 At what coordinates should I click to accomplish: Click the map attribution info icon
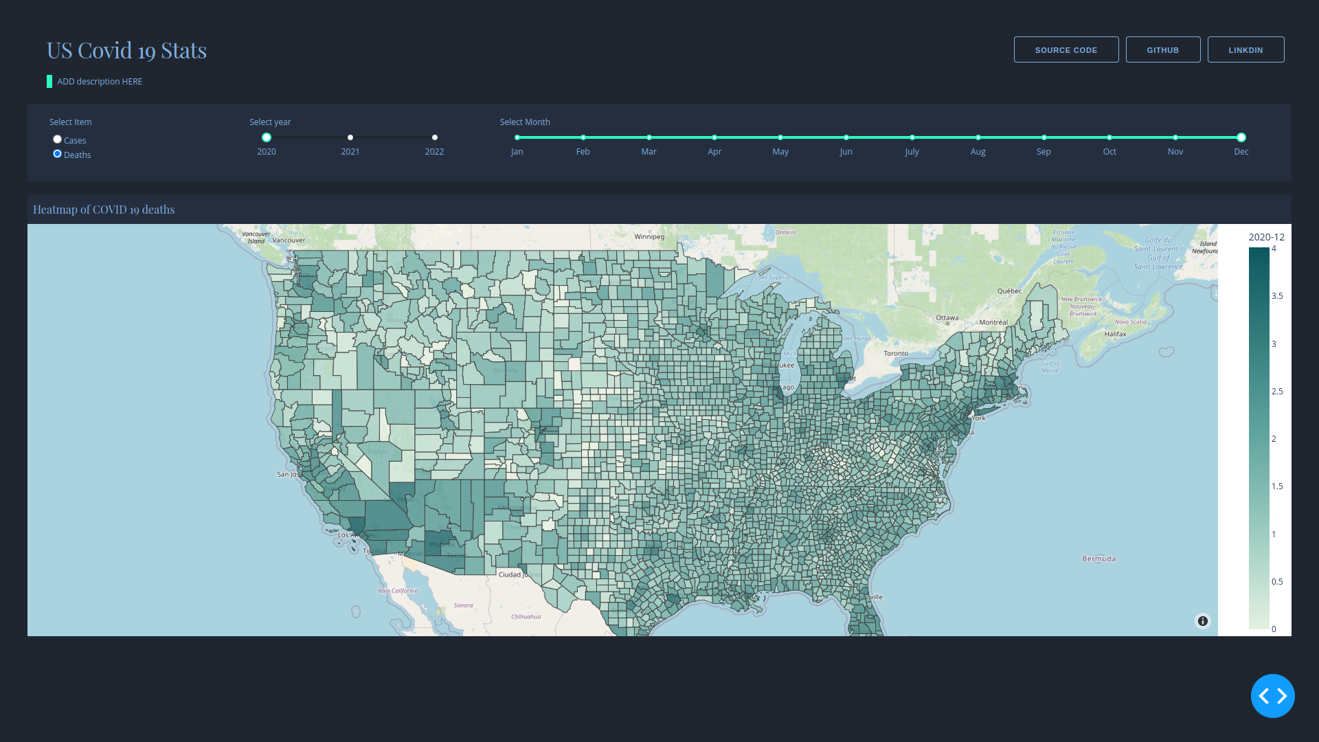pyautogui.click(x=1202, y=621)
